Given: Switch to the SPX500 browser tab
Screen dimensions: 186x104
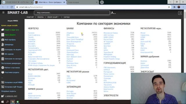Looking at the screenshot, I should [17, 2].
